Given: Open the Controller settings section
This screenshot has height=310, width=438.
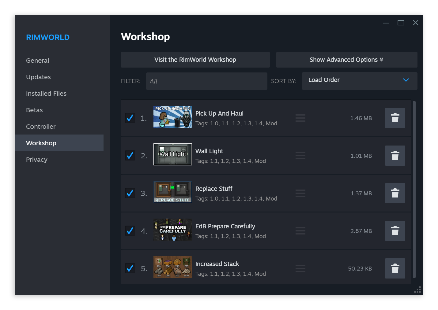Looking at the screenshot, I should point(41,126).
